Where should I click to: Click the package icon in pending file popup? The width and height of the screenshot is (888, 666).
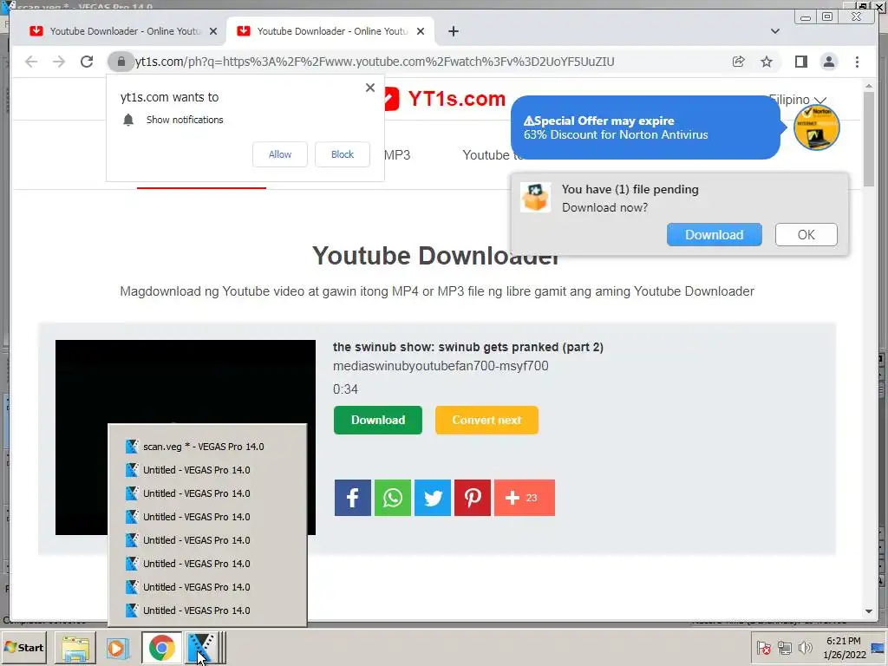pyautogui.click(x=535, y=198)
